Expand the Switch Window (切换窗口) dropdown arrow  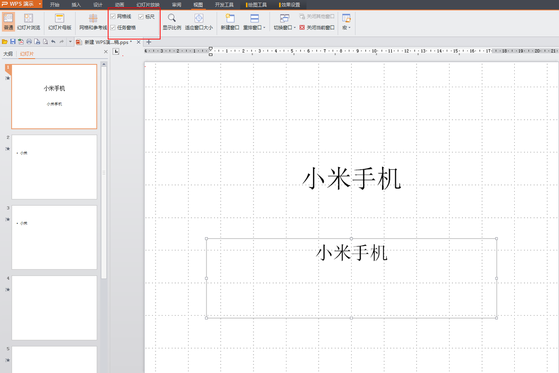pos(294,28)
